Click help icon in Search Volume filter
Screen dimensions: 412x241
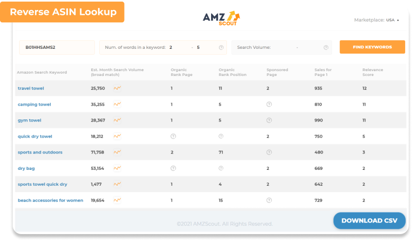pos(326,47)
